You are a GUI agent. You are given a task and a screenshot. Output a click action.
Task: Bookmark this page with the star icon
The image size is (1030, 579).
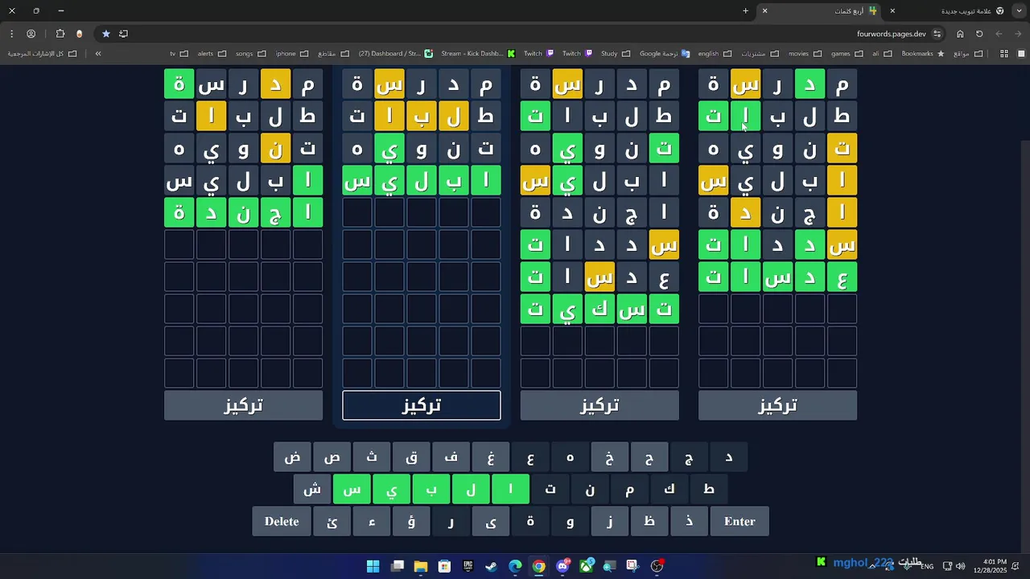(105, 34)
